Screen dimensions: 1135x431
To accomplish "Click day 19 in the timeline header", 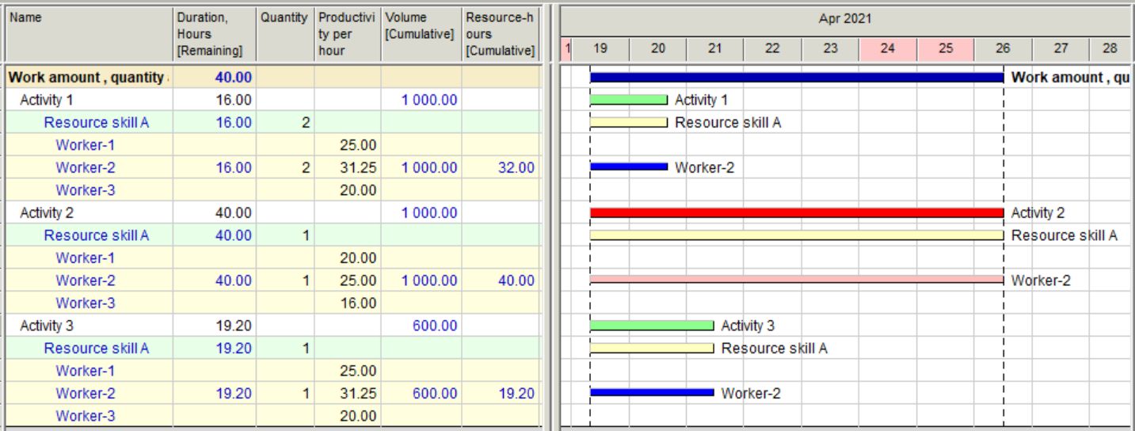I will [600, 48].
